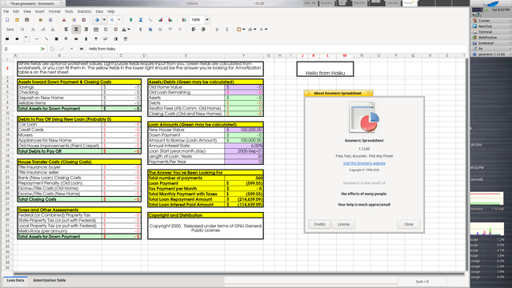Undo the last action
This screenshot has width=512, height=288.
coord(97,20)
